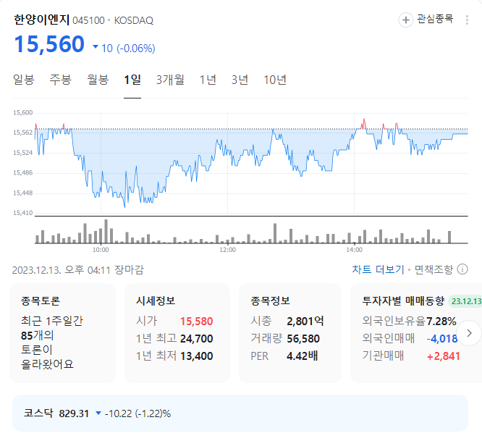The image size is (482, 441).
Task: Click the 시총 value 2,801억
Action: (x=305, y=322)
